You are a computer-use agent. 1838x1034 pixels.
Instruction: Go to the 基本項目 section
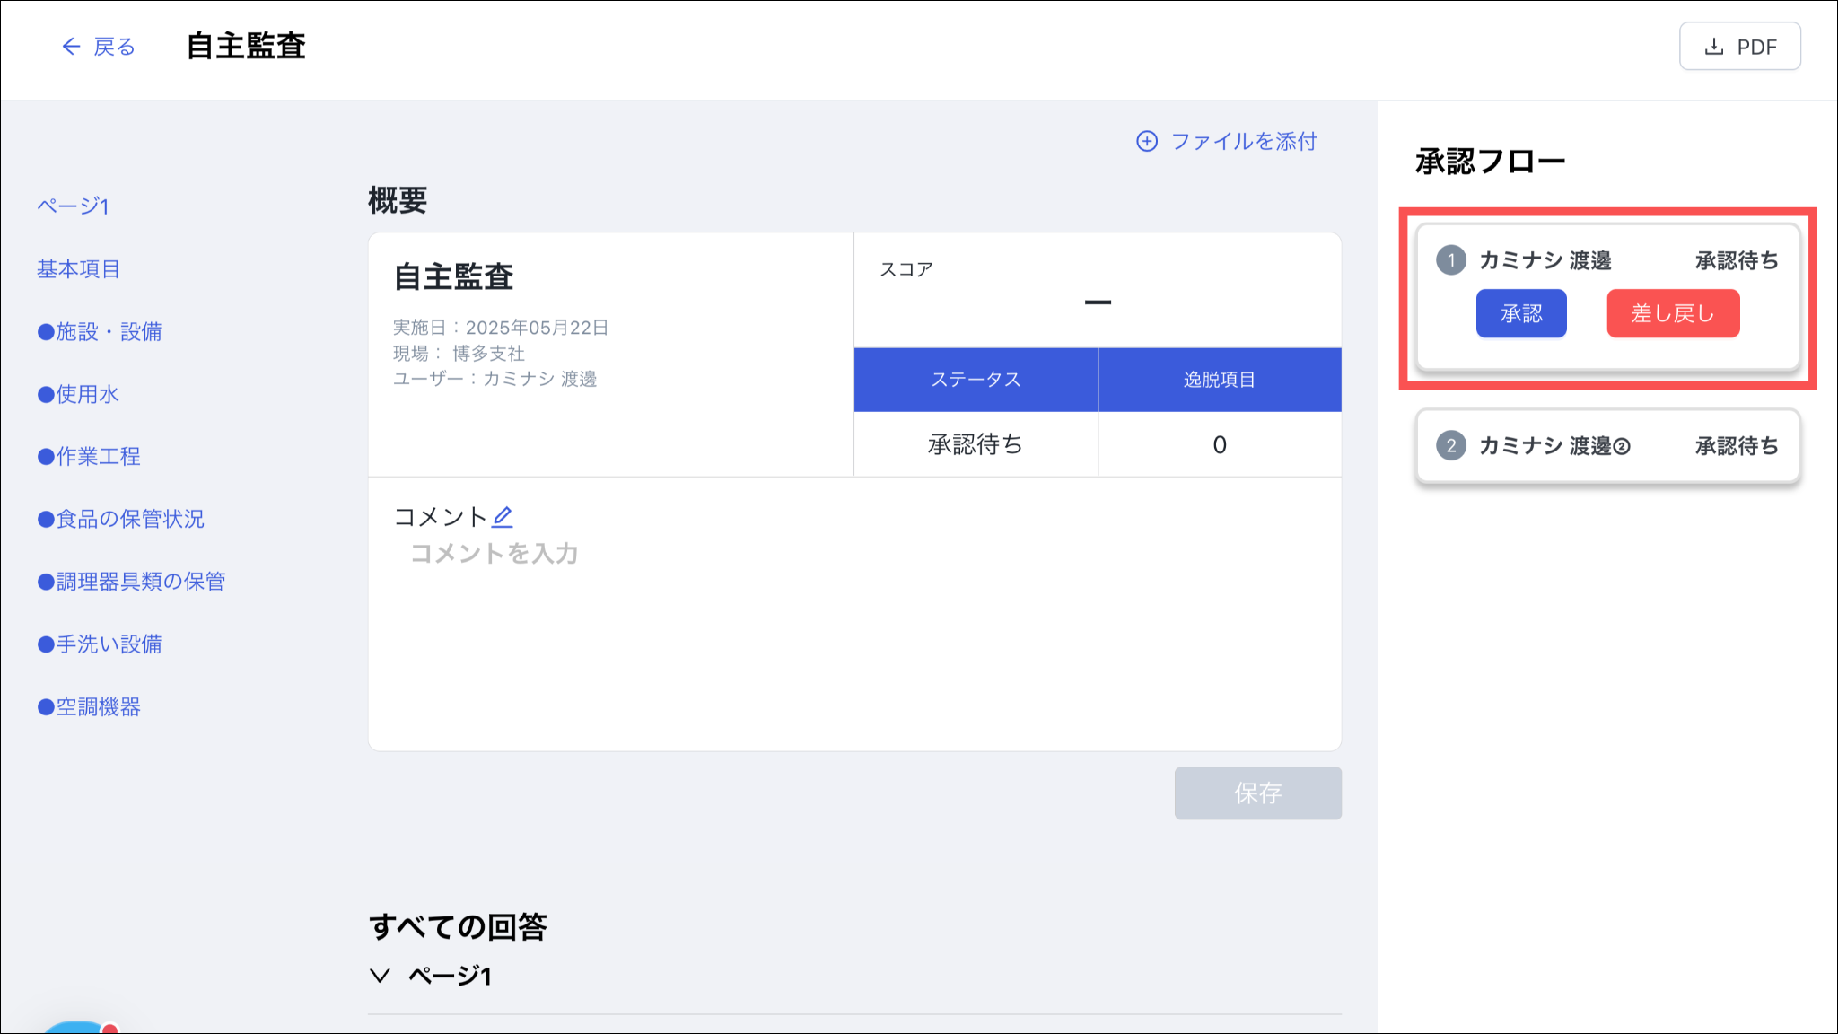point(78,269)
